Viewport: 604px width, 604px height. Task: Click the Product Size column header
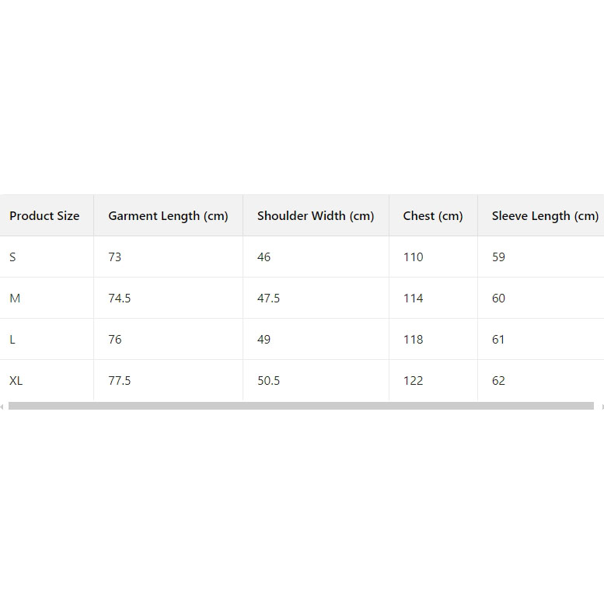pos(44,216)
